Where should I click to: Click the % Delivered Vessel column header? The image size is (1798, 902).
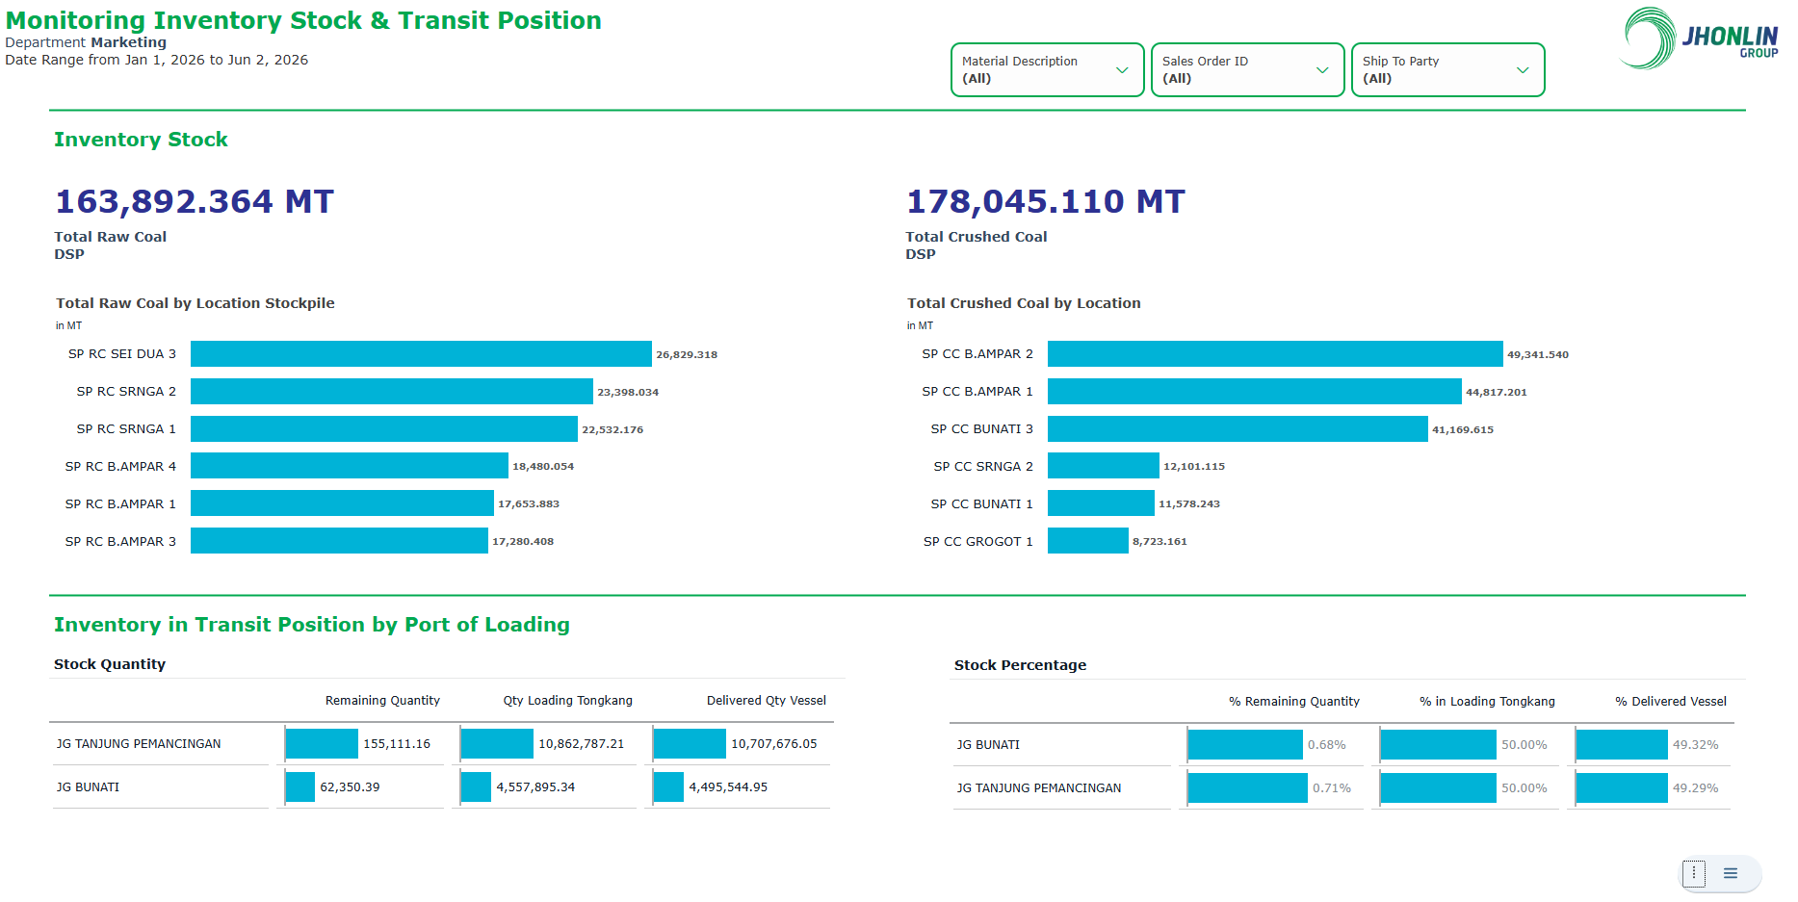[1671, 702]
